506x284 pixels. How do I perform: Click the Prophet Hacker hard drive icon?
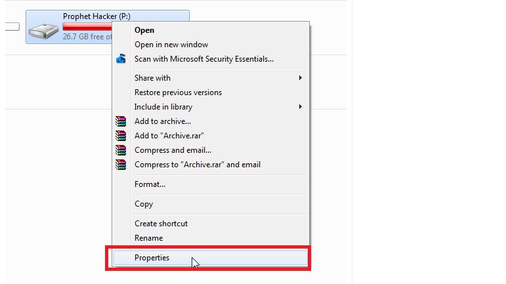[x=43, y=31]
